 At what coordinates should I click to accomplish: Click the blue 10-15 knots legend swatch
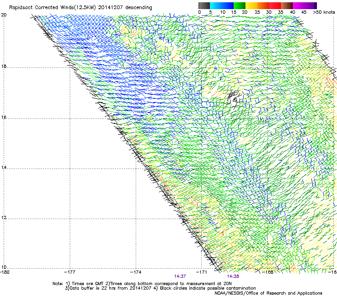228,5
